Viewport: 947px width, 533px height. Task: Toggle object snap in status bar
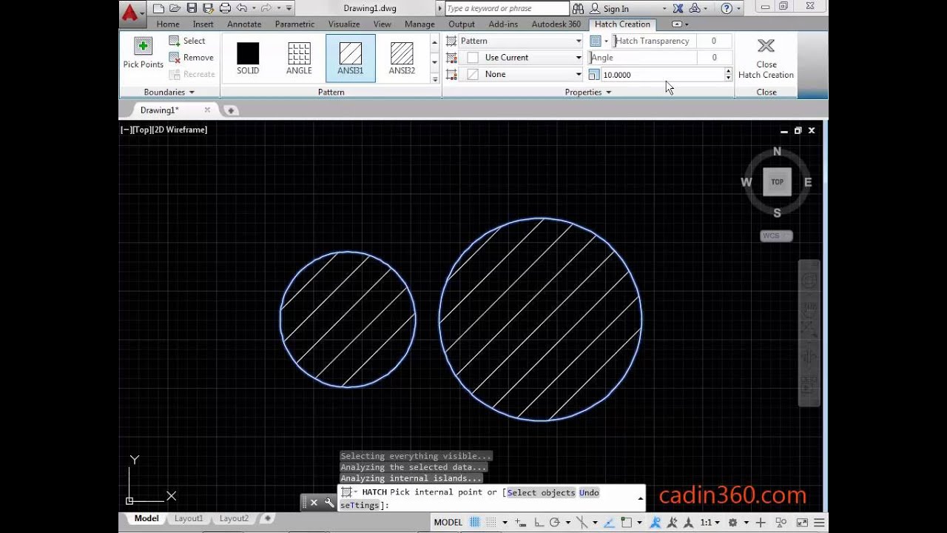pyautogui.click(x=627, y=522)
